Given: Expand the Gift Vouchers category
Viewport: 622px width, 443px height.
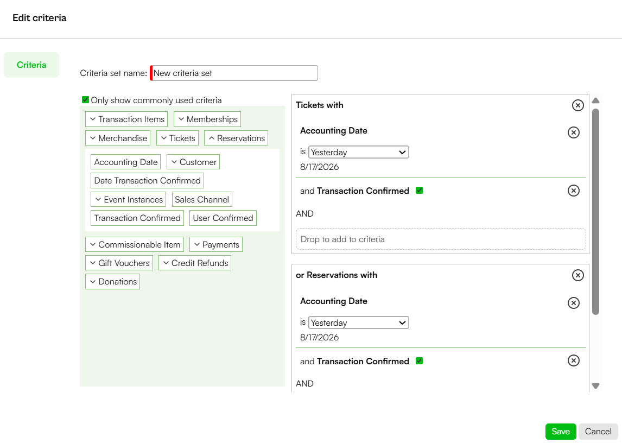Looking at the screenshot, I should [119, 263].
